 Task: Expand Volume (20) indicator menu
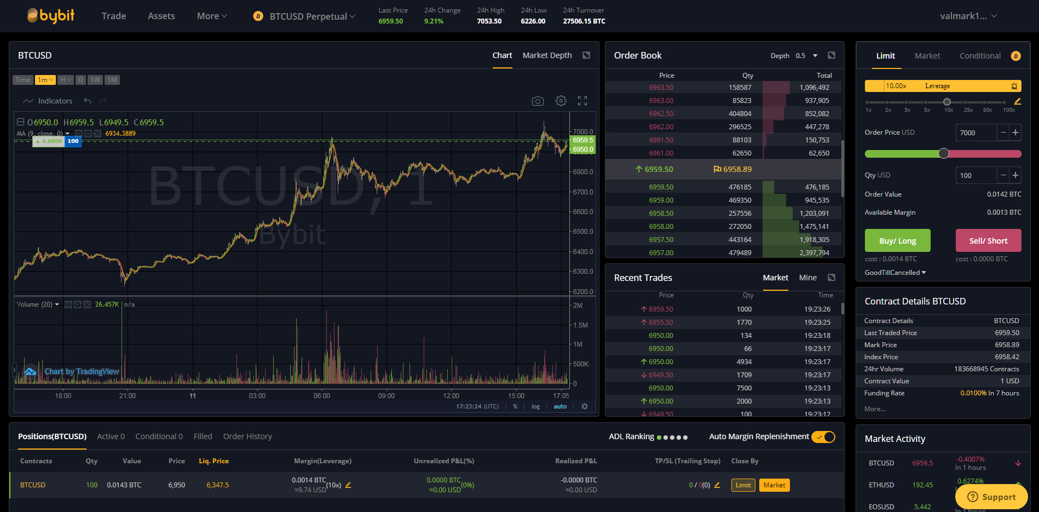57,304
